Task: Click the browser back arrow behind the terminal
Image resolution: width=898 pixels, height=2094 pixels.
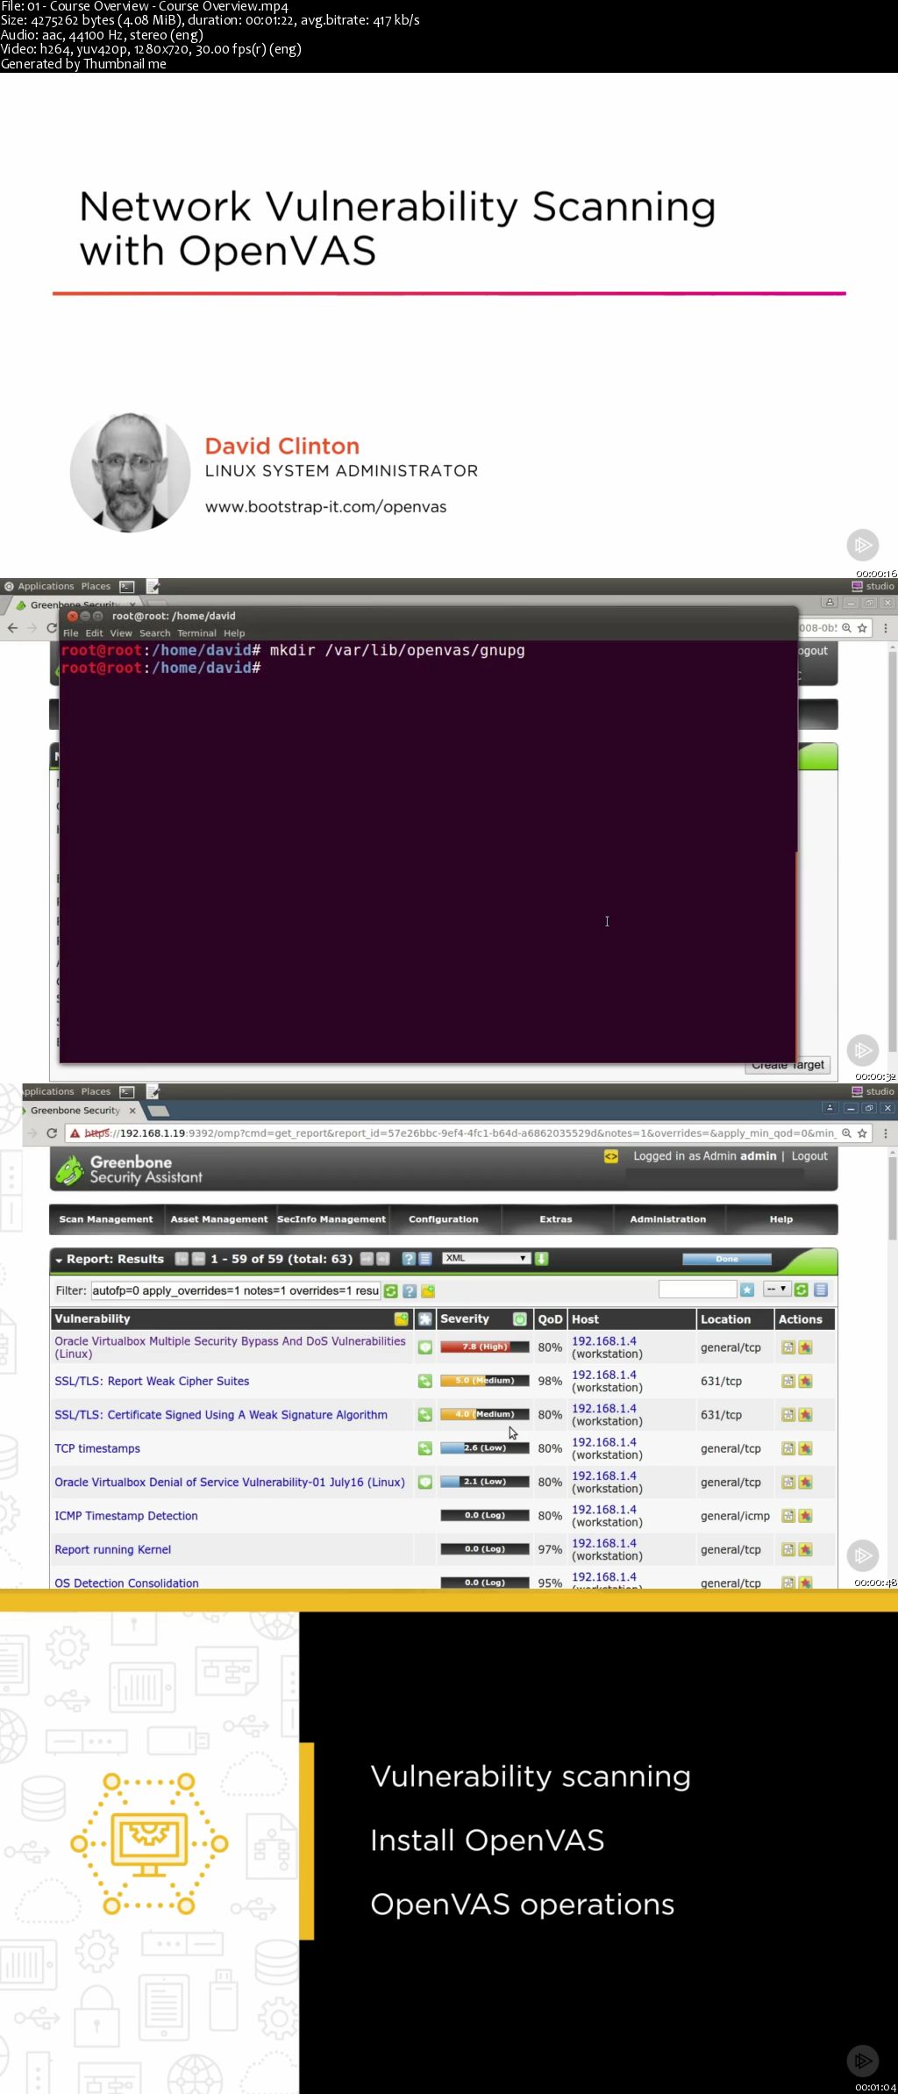Action: [12, 628]
